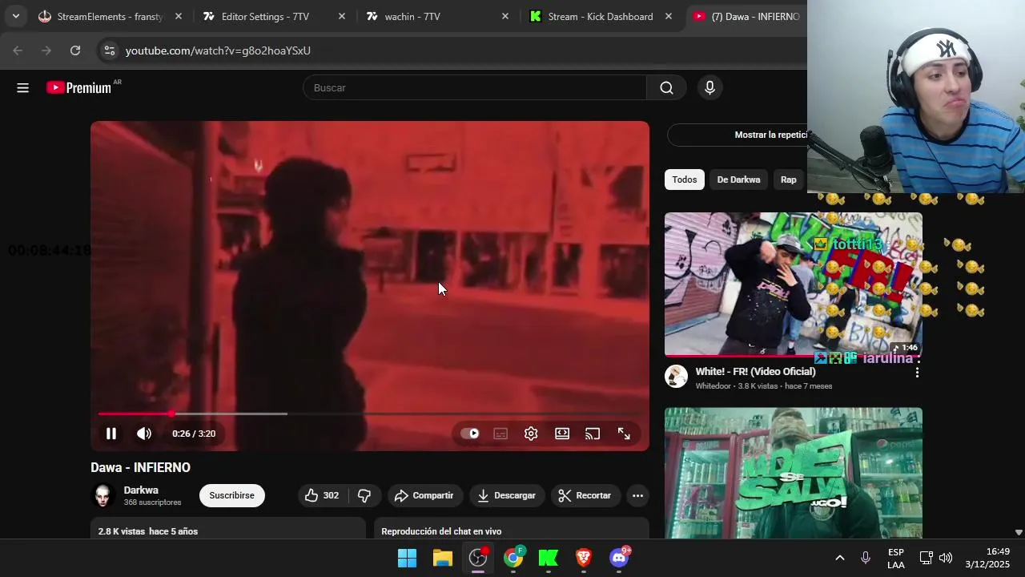
Task: Toggle autoplay switch in the player
Action: tap(470, 434)
